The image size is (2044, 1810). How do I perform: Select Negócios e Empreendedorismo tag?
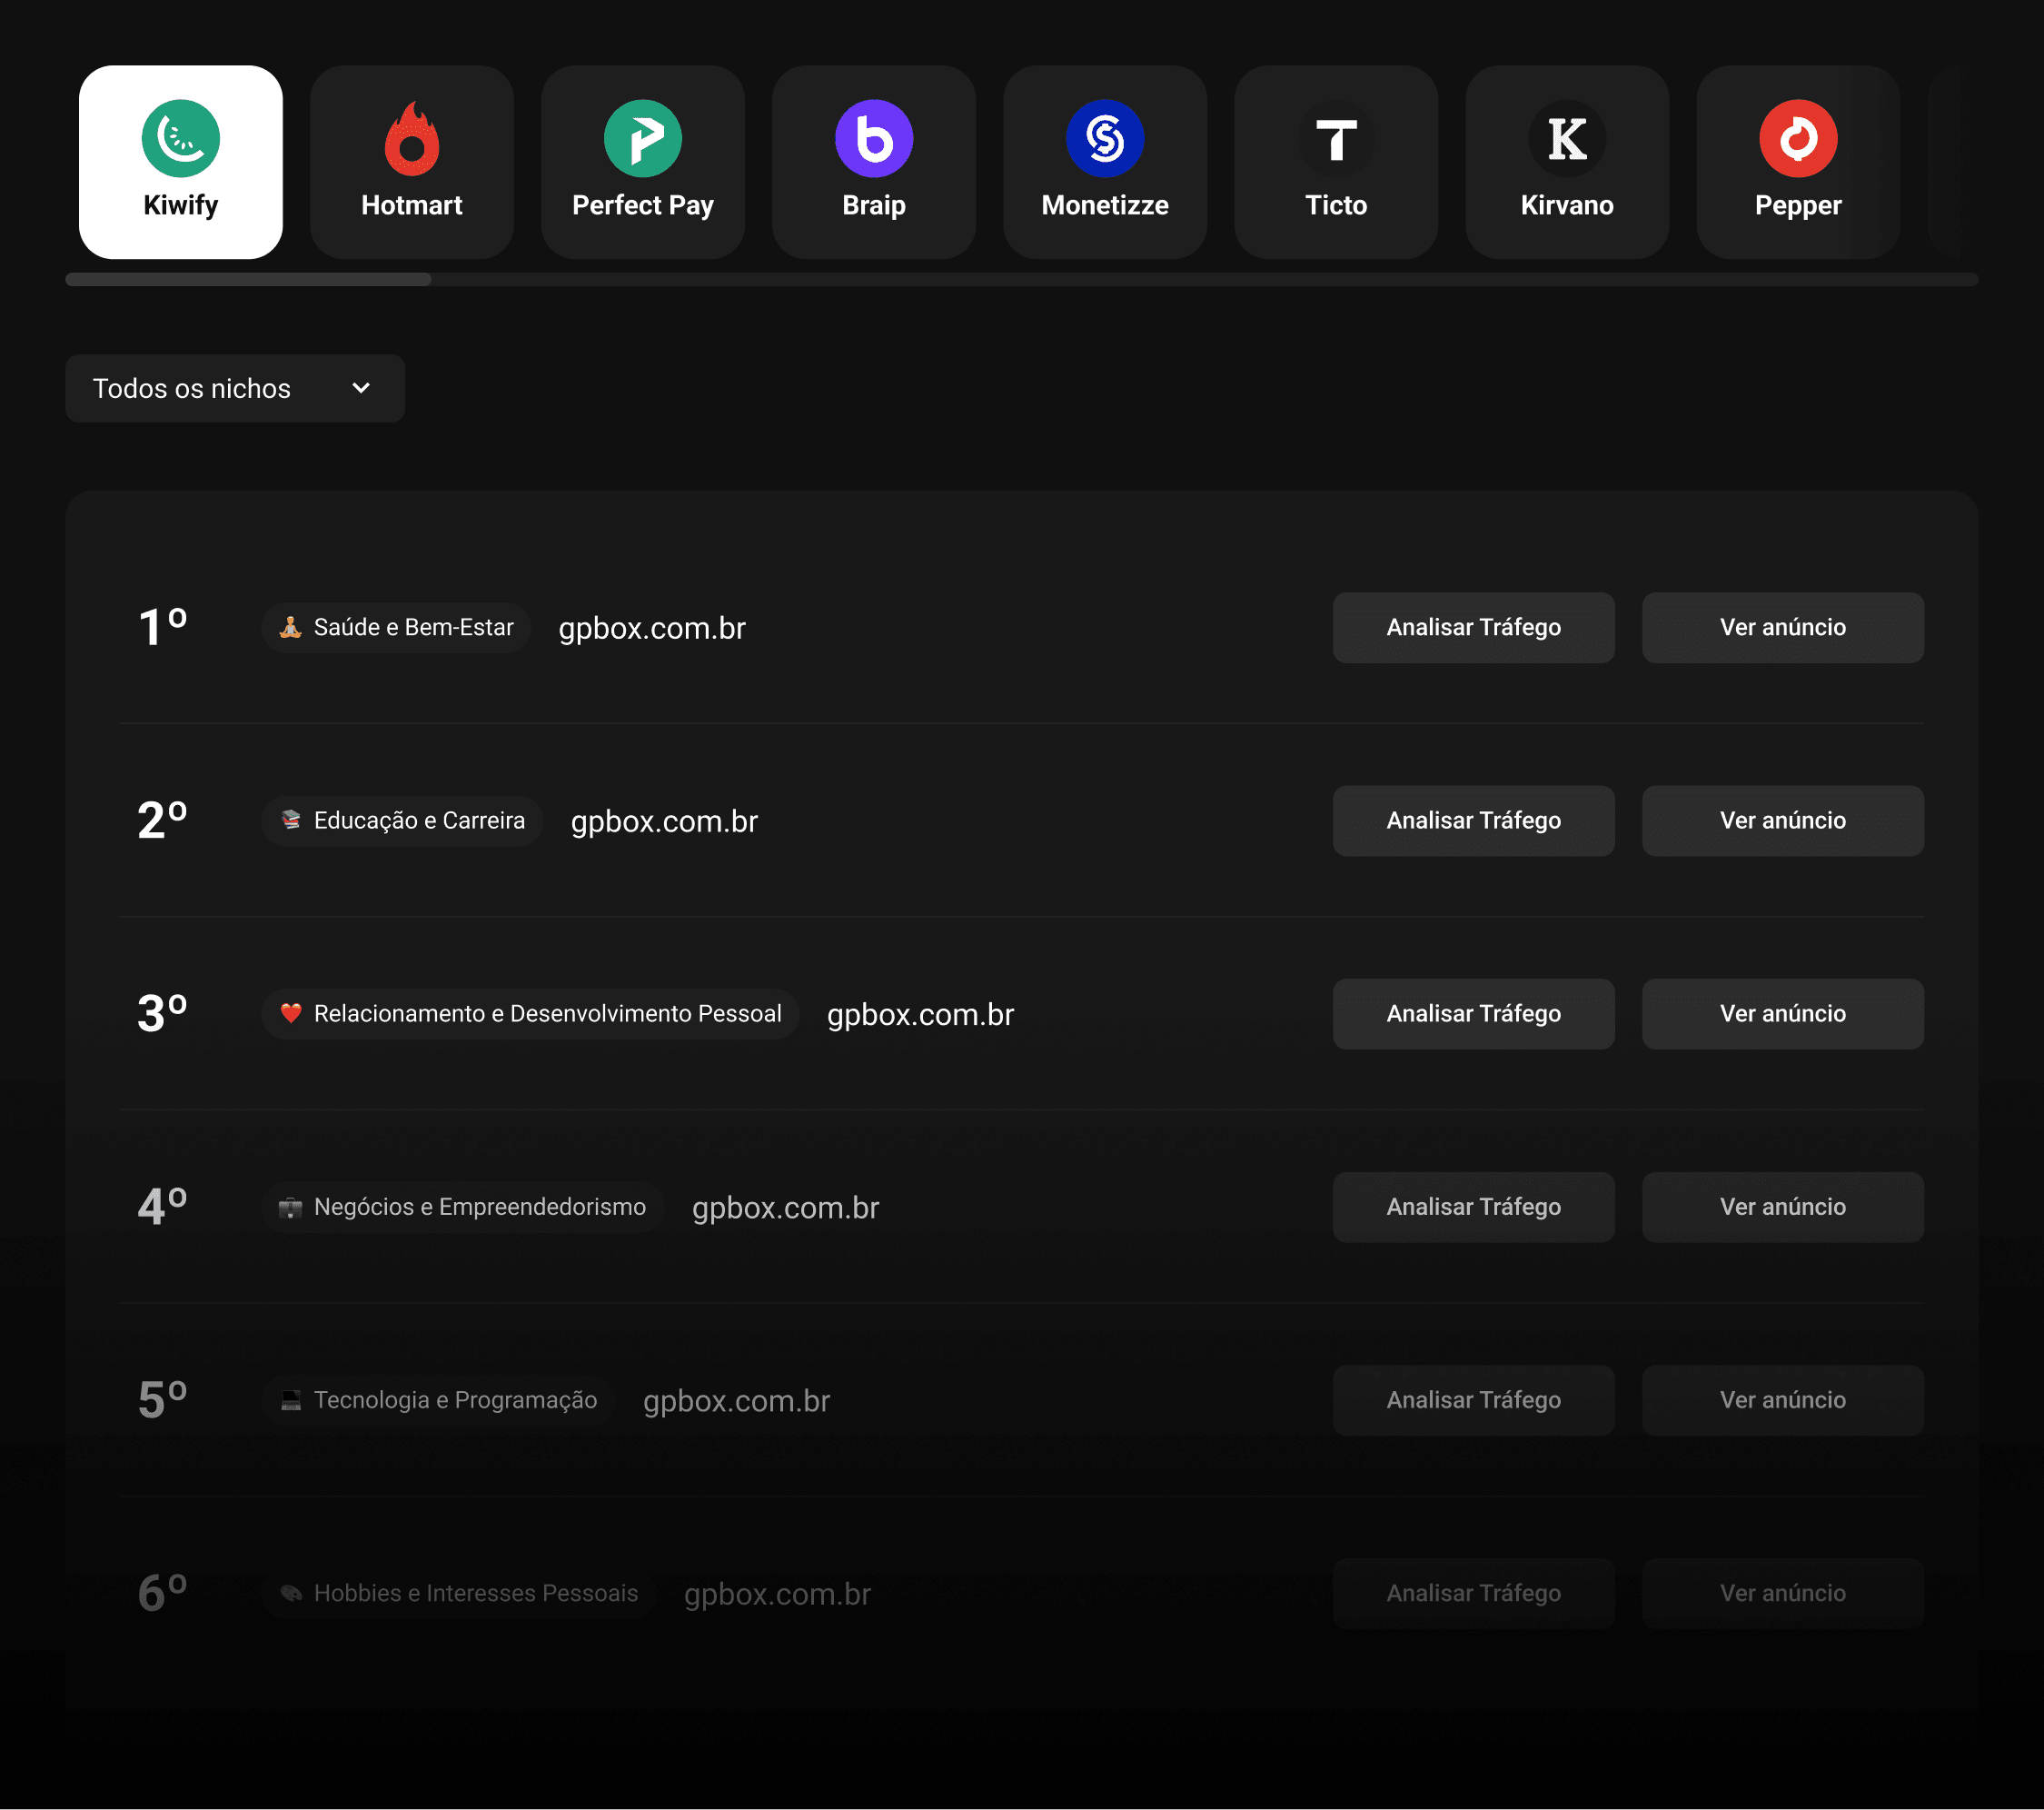tap(462, 1207)
